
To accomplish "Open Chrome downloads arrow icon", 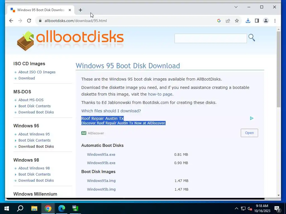I will pos(248,21).
